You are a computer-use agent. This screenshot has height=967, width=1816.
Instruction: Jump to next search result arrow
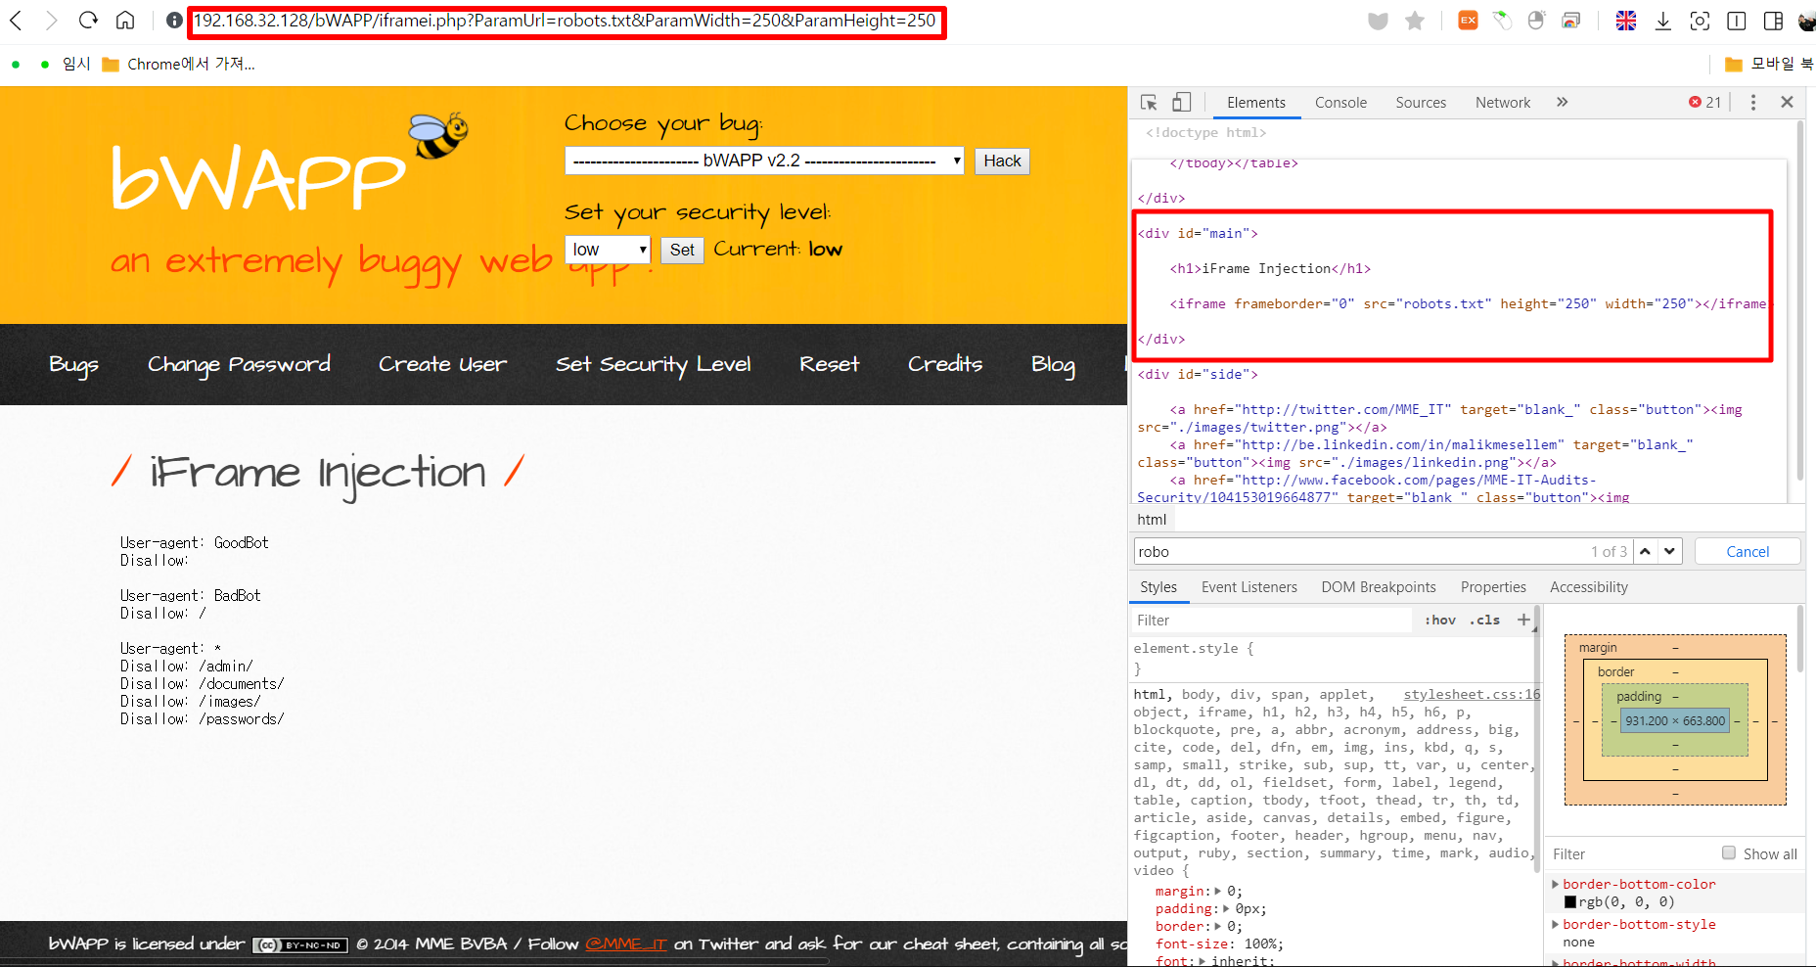(1670, 551)
